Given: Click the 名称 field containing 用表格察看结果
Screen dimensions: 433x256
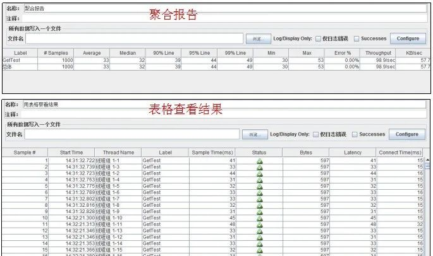Looking at the screenshot, I should click(x=224, y=105).
